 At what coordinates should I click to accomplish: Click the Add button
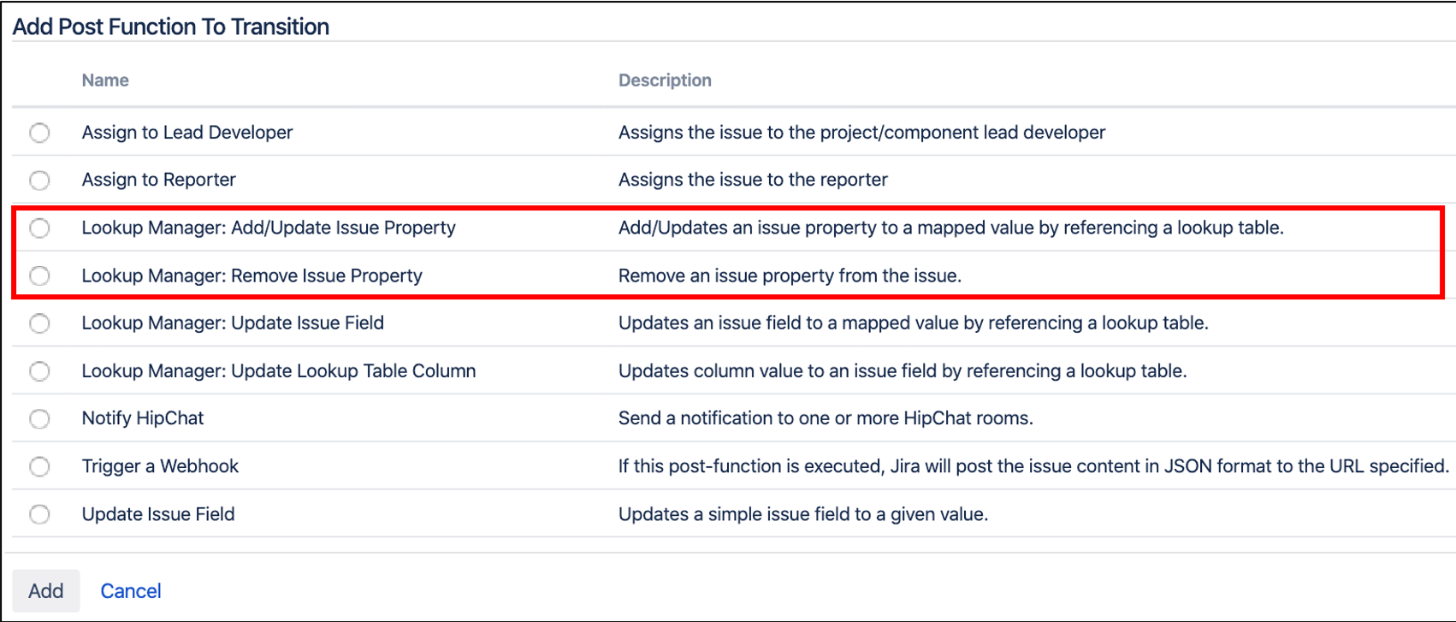(46, 591)
